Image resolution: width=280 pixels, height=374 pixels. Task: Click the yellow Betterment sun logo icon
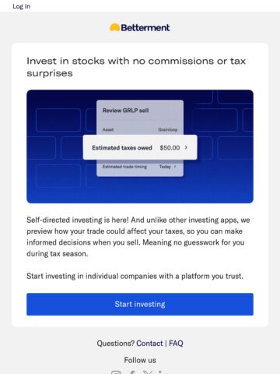[114, 27]
